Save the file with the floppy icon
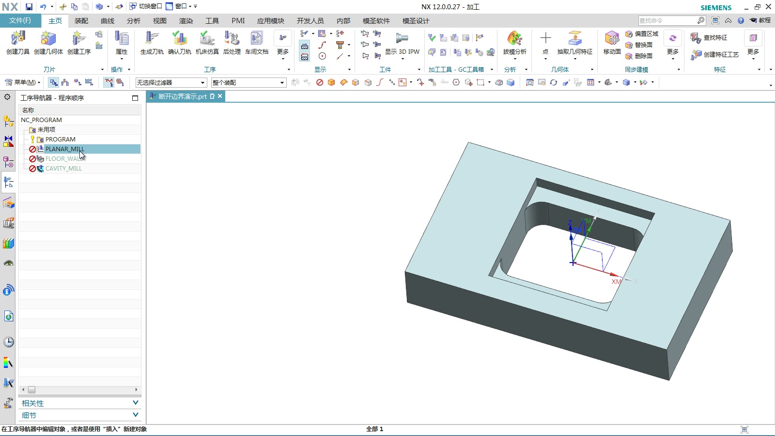This screenshot has width=775, height=436. pos(29,7)
